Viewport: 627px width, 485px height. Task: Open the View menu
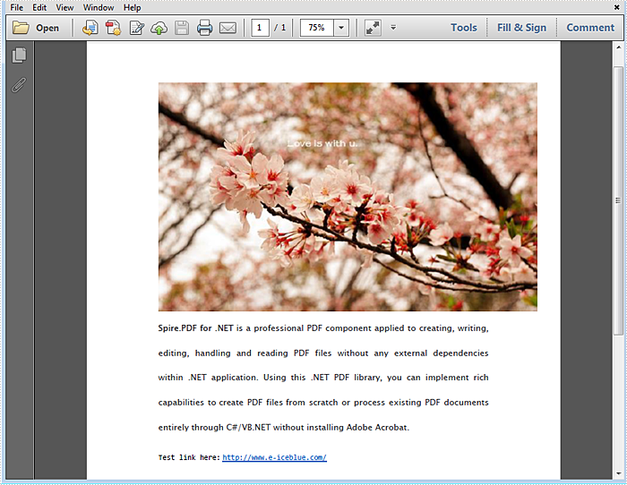tap(64, 7)
